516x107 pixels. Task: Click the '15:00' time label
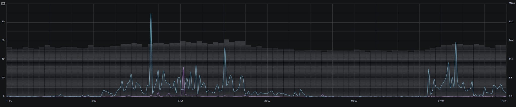93,101
